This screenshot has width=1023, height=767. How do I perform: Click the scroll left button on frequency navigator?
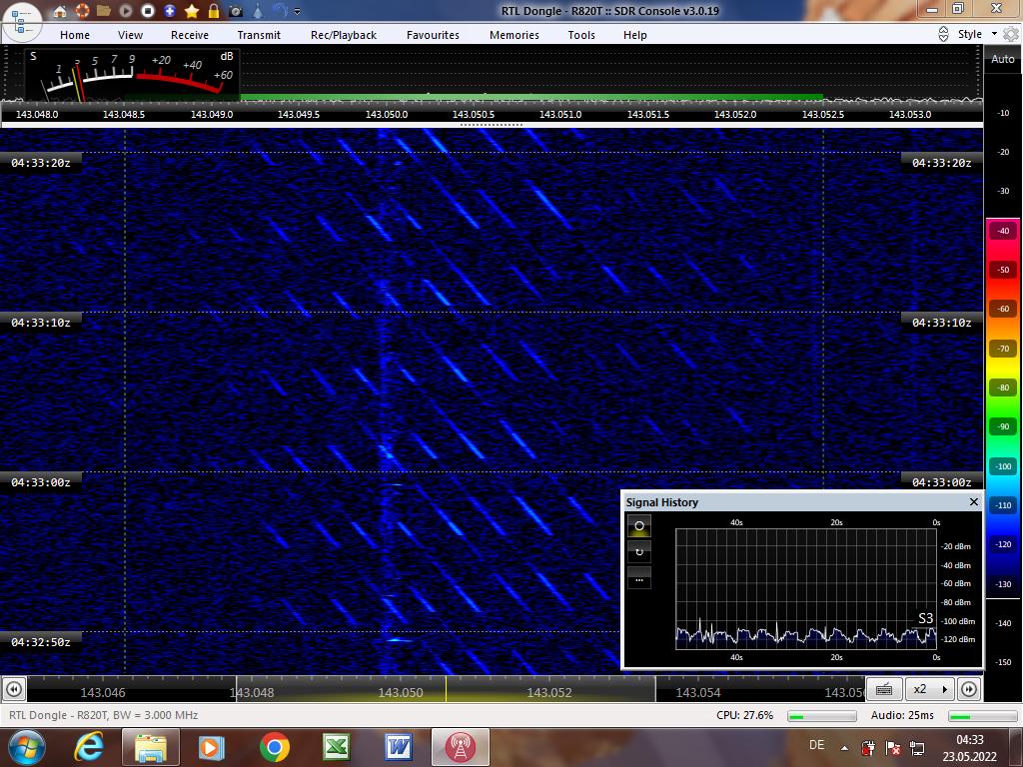point(14,689)
